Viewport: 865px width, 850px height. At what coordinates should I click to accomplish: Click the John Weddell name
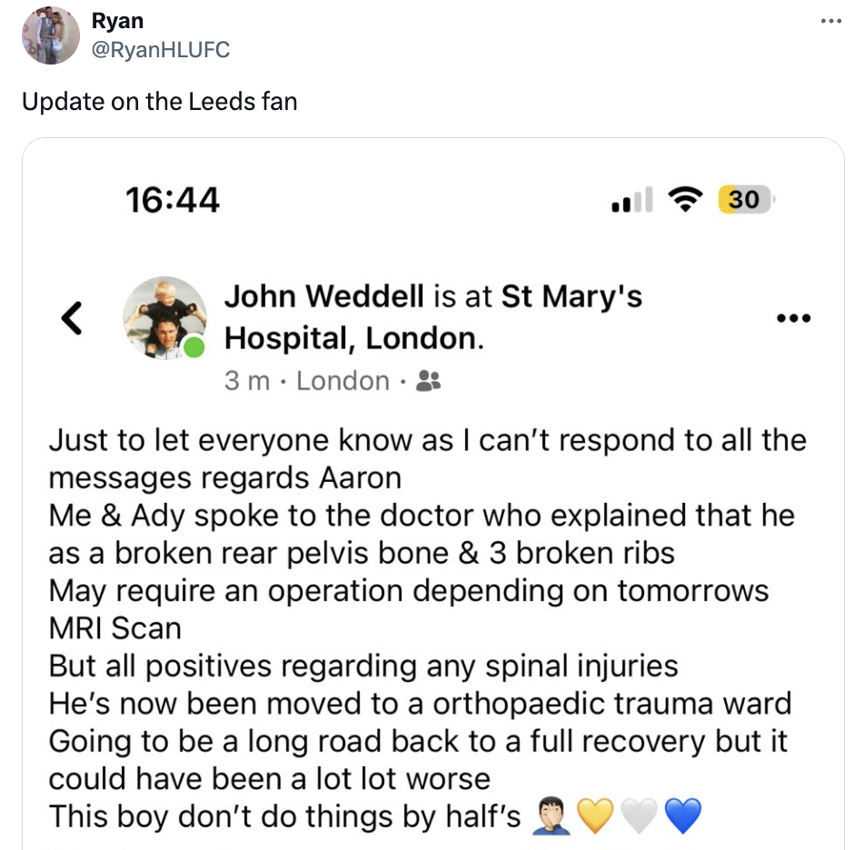tap(323, 295)
